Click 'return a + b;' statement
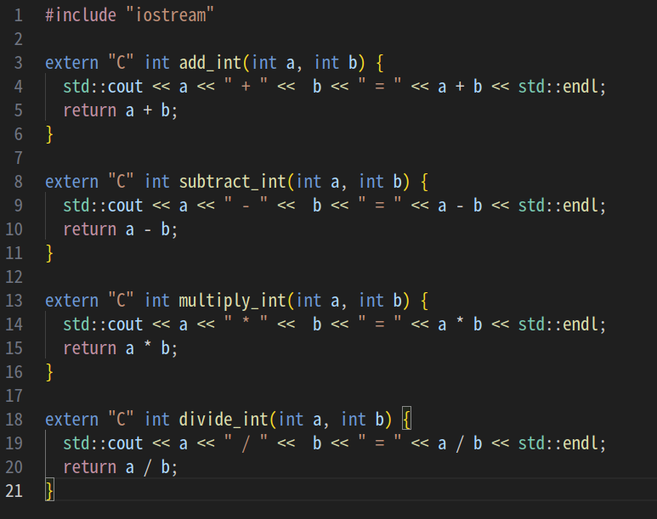 (x=120, y=110)
